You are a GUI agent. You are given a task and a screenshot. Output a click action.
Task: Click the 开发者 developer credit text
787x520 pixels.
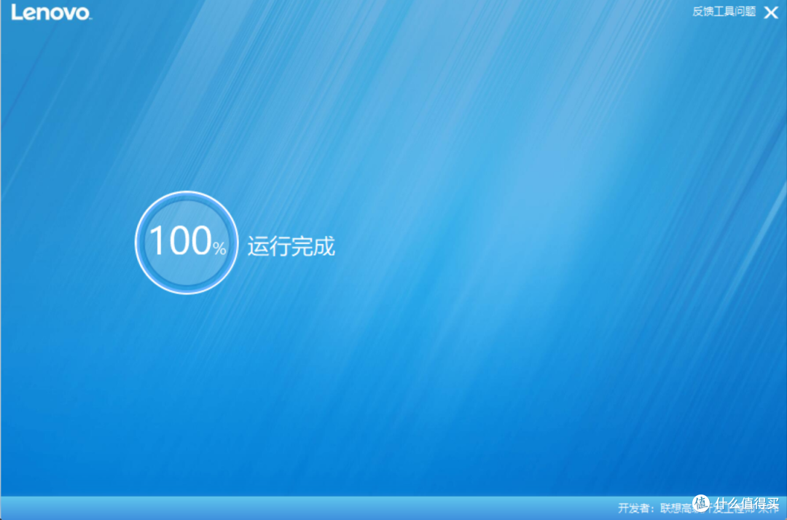[x=697, y=508]
